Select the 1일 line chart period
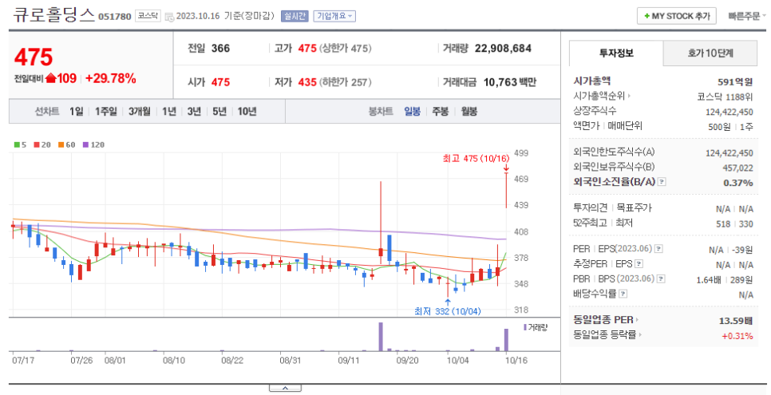 pos(76,112)
